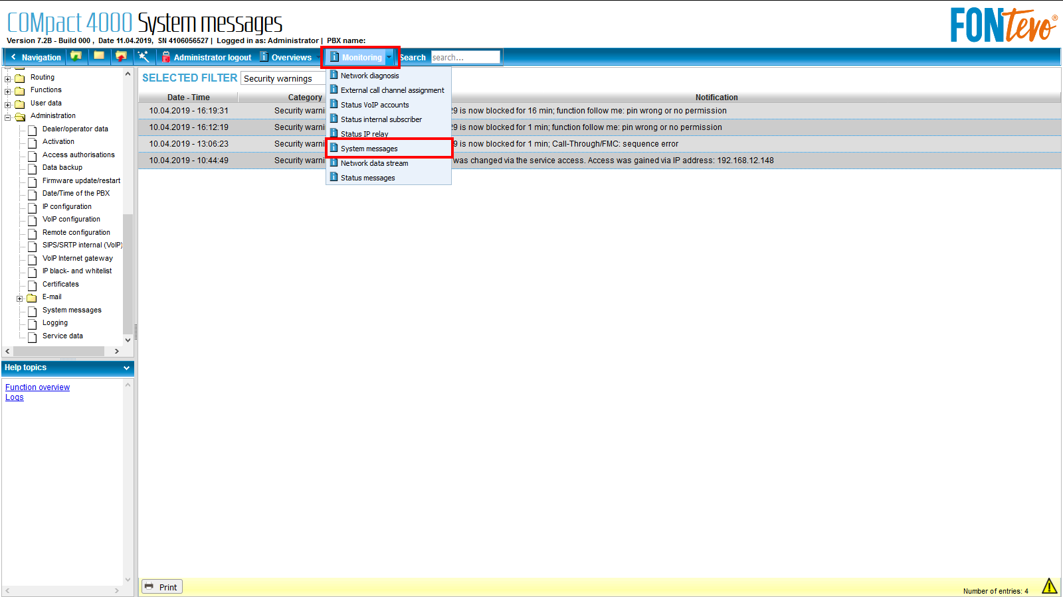
Task: Click the plain yellow folder toolbar icon
Action: click(x=99, y=56)
